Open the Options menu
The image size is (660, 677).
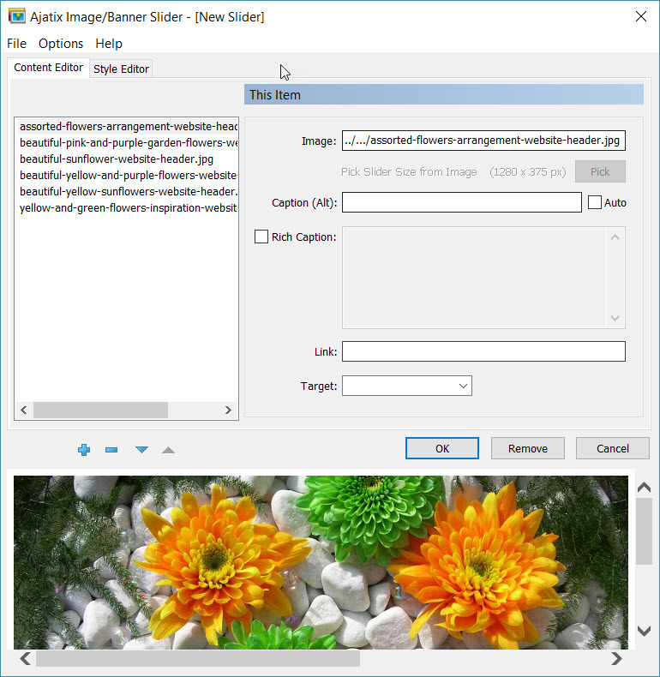[61, 44]
